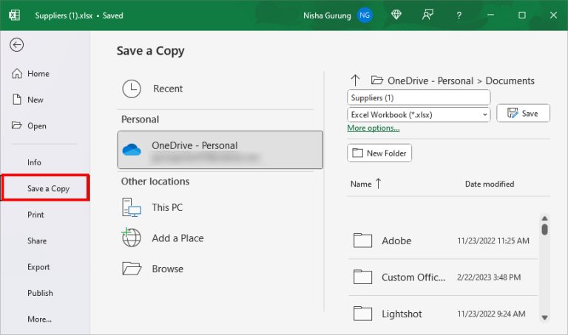Click the back arrow to exit backstage view
This screenshot has height=335, width=568.
(17, 45)
